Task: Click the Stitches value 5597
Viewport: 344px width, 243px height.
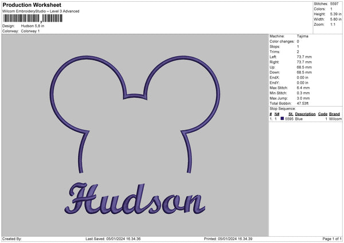Action: coord(334,4)
